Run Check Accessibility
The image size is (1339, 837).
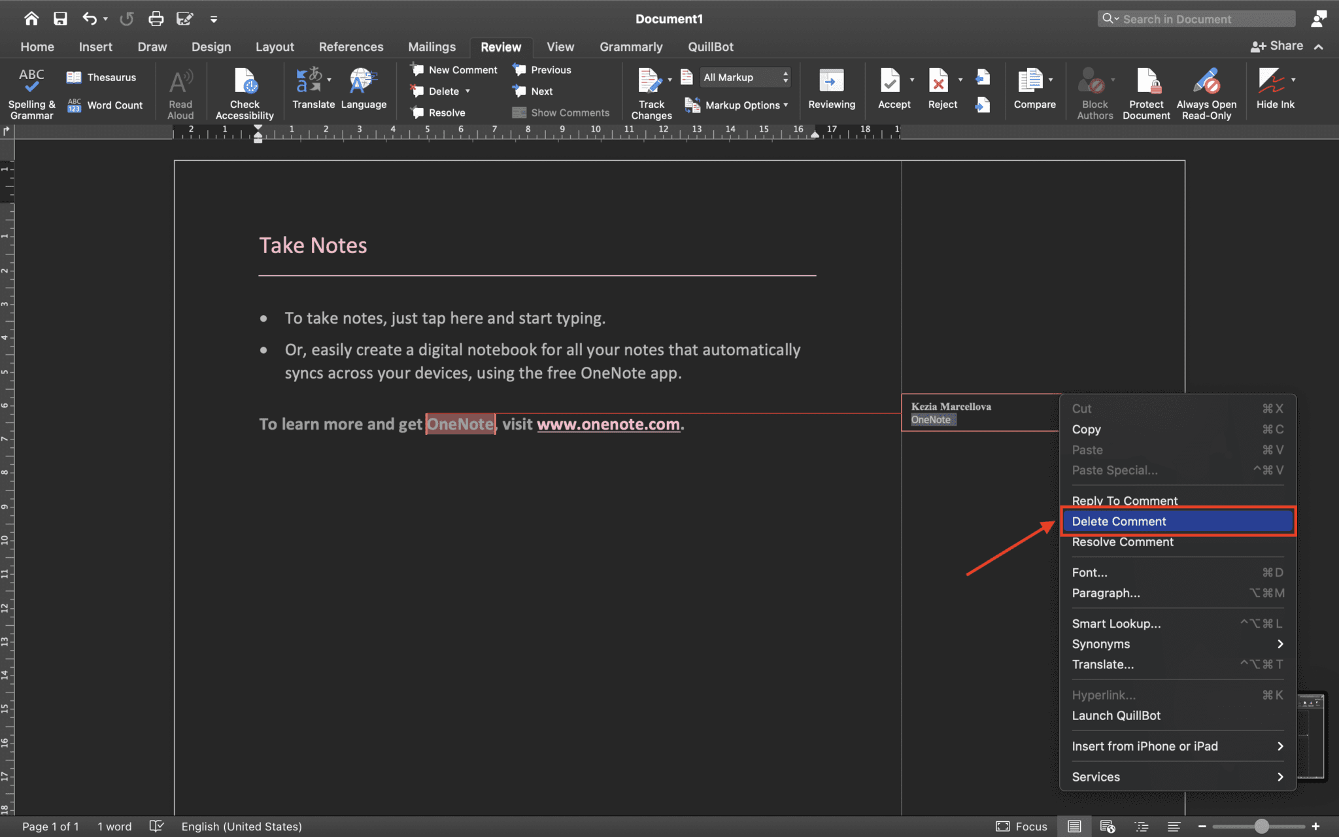coord(245,92)
